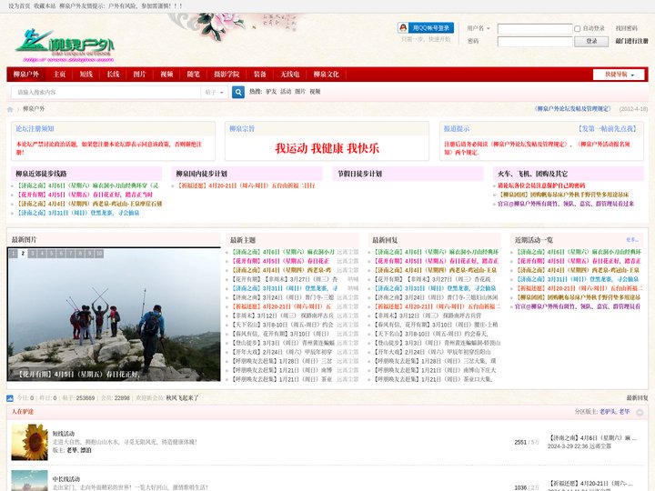Focus the password input field
The image size is (655, 491).
[x=535, y=41]
